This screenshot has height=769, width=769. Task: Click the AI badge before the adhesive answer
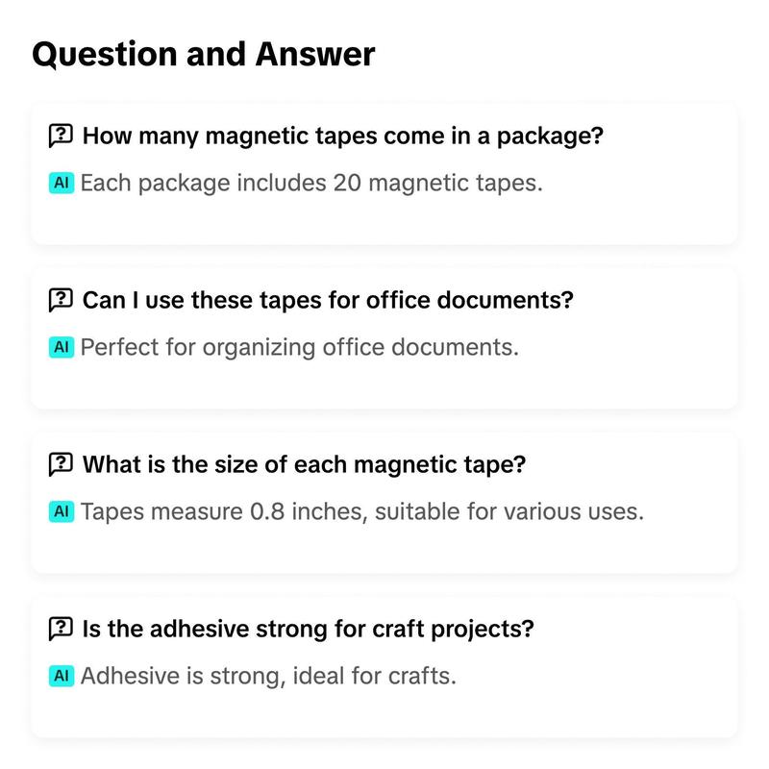click(x=62, y=676)
